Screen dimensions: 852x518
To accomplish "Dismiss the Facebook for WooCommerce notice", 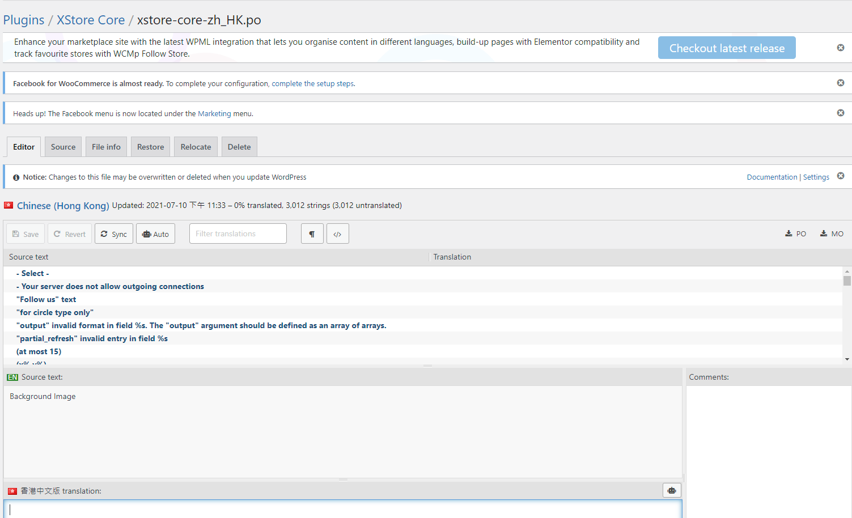I will [841, 83].
